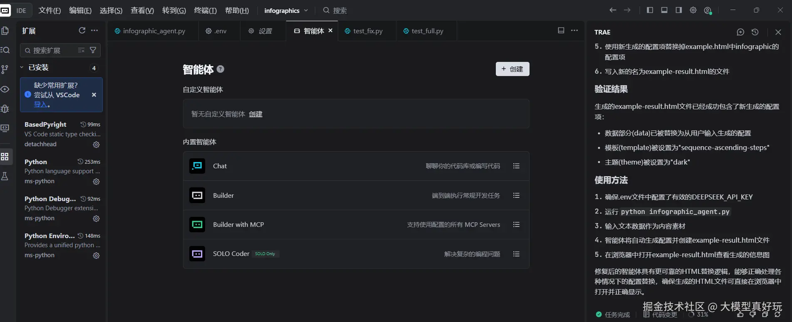The width and height of the screenshot is (792, 322).
Task: Open Python Environments extension gear settings
Action: [x=96, y=256]
